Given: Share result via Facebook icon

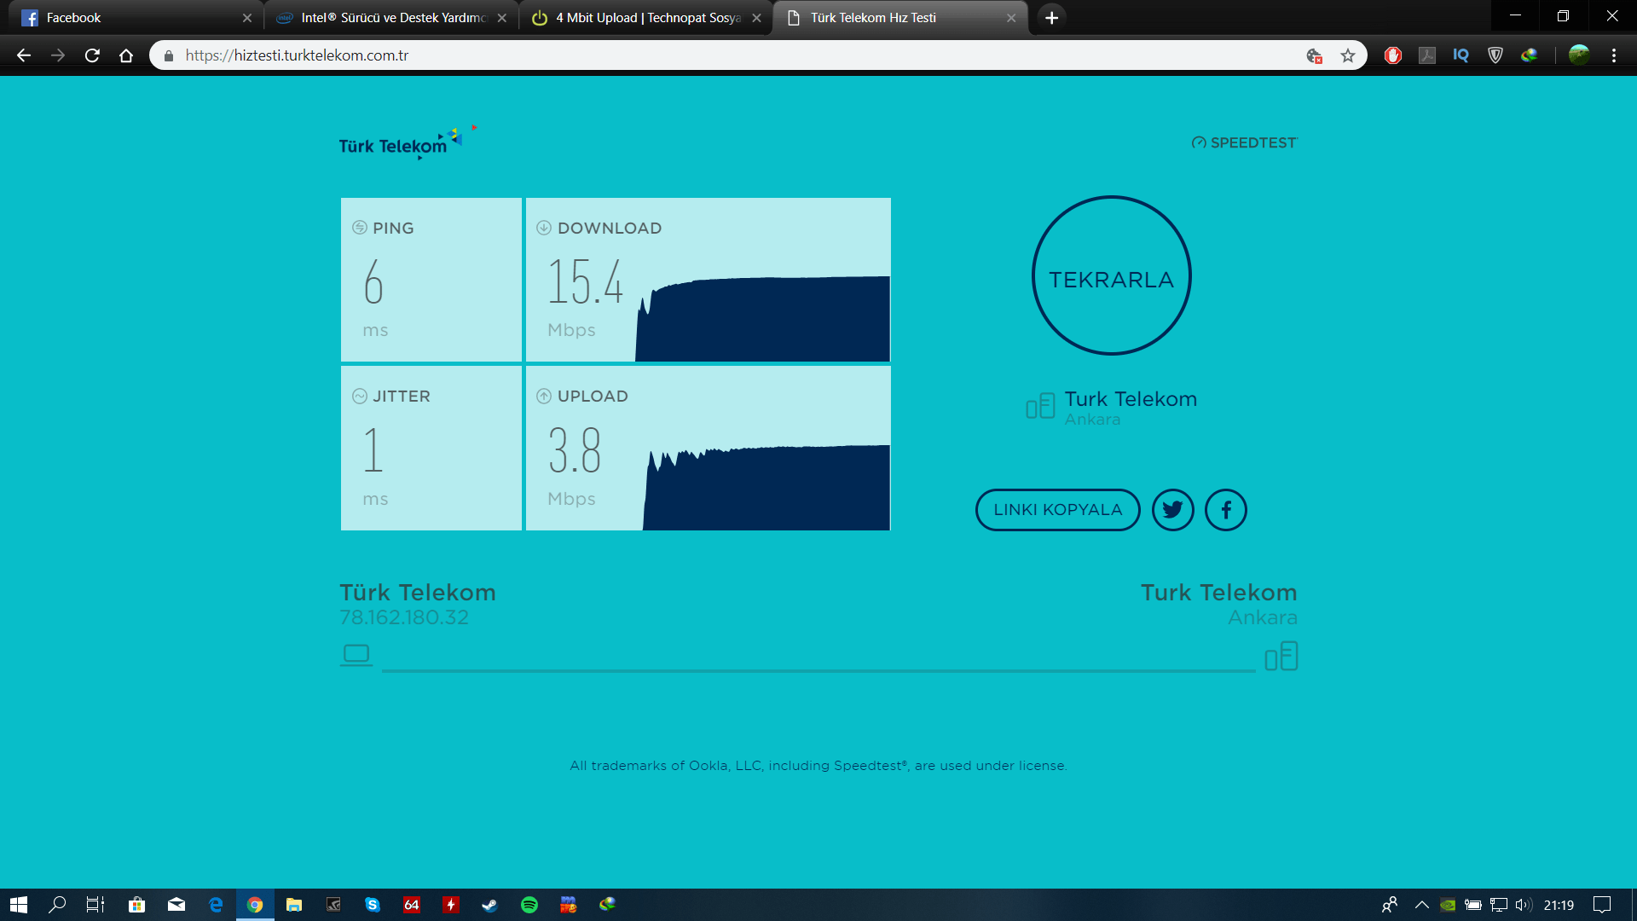Looking at the screenshot, I should pos(1225,510).
